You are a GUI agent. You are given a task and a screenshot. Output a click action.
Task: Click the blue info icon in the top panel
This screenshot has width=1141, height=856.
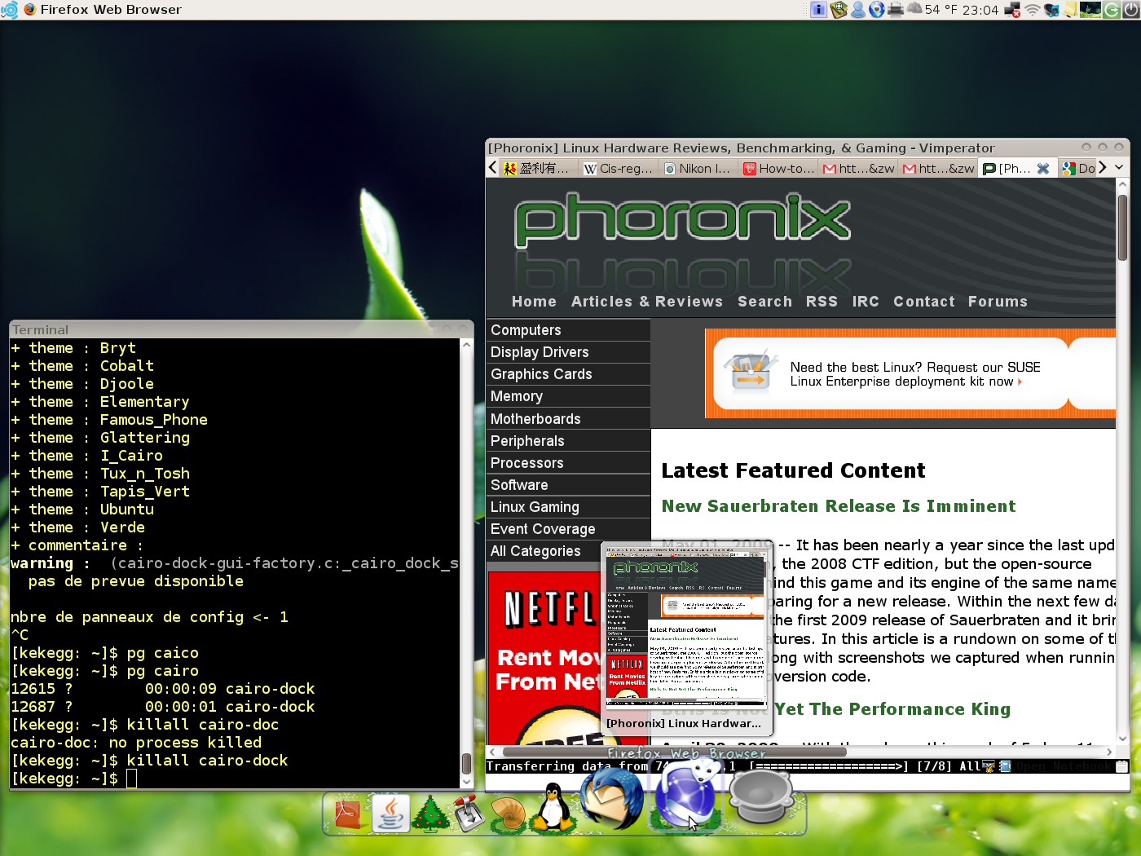coord(819,10)
